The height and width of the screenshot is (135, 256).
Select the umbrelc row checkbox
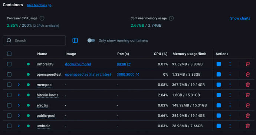click(9, 126)
